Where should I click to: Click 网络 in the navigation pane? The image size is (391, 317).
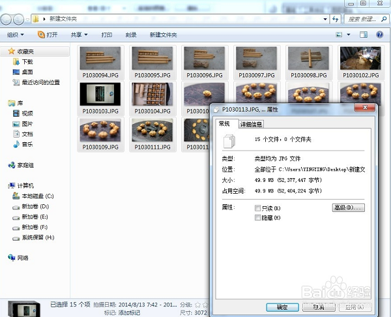click(x=24, y=258)
